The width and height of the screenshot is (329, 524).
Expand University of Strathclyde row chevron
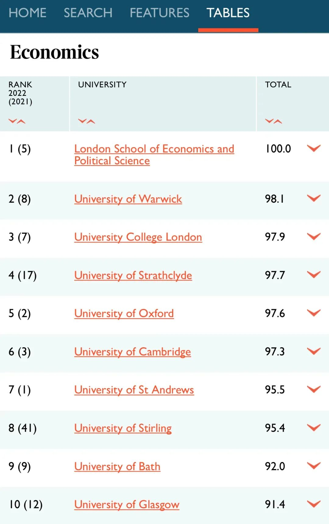click(x=313, y=275)
